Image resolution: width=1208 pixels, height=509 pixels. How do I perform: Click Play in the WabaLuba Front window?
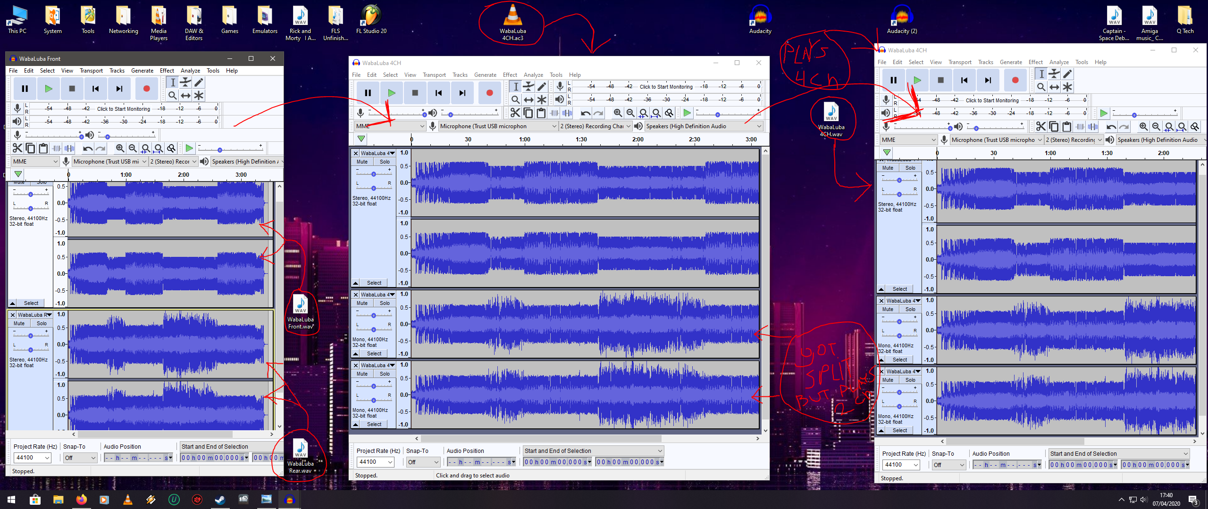click(x=48, y=89)
